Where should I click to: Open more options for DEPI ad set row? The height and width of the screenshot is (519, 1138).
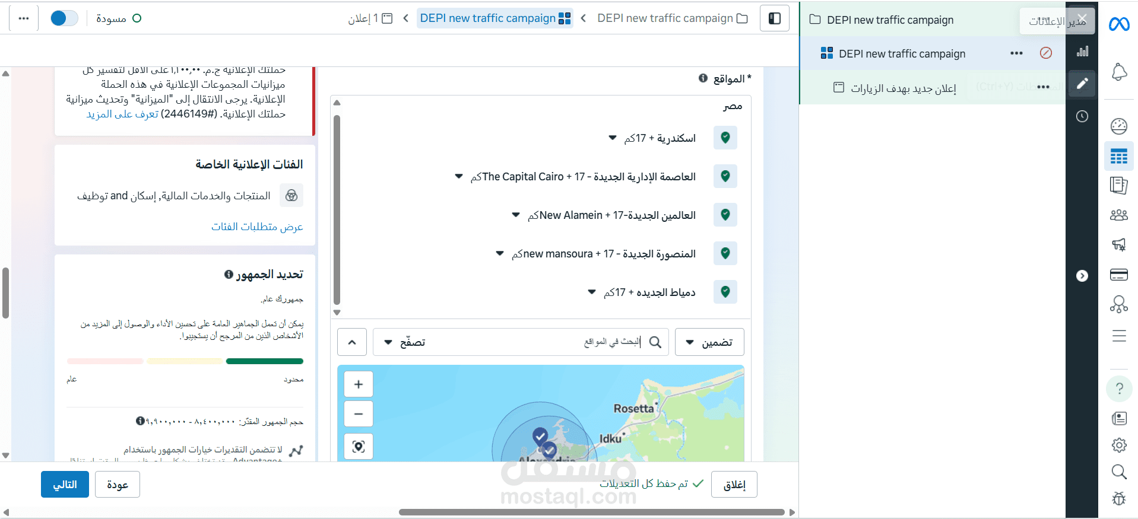1016,53
